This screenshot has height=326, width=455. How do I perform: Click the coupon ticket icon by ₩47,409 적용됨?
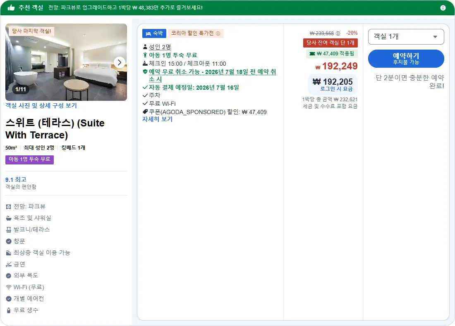(312, 54)
